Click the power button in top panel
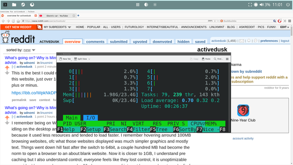 coord(288,5)
